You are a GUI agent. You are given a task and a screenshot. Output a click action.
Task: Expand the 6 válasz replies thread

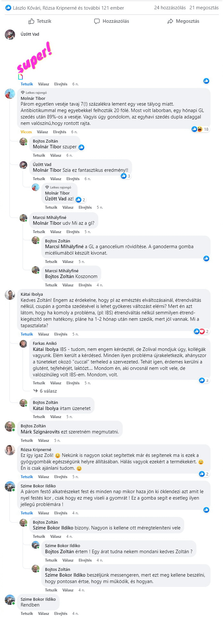point(48,391)
